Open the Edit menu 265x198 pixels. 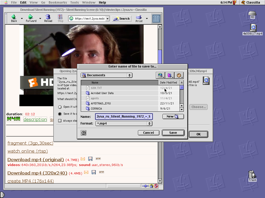click(x=23, y=2)
